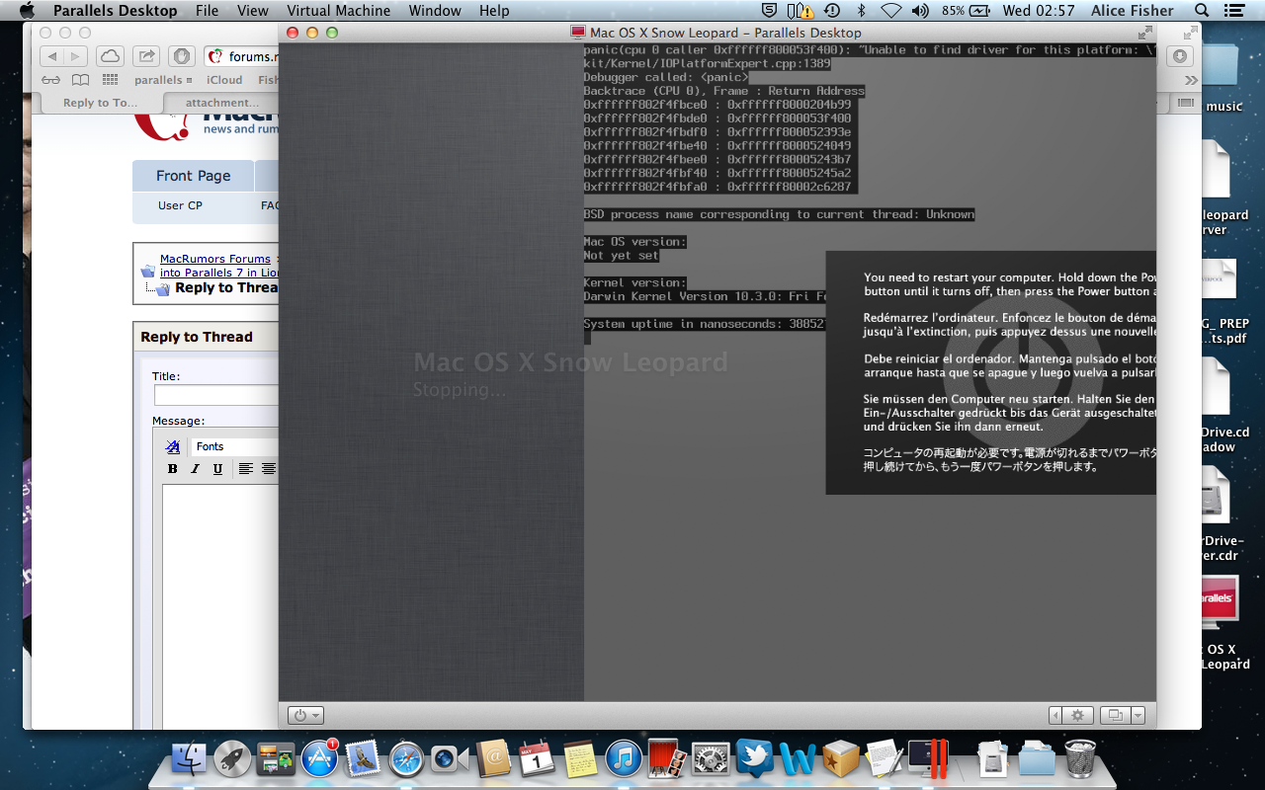Open the Fonts dropdown in editor
This screenshot has height=790, width=1265.
point(235,446)
